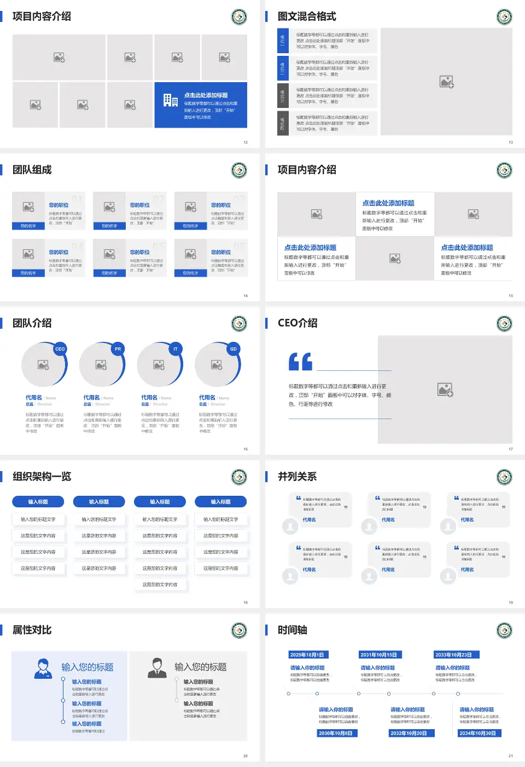Click the 并列关系 slide title
The height and width of the screenshot is (767, 525).
click(x=297, y=477)
